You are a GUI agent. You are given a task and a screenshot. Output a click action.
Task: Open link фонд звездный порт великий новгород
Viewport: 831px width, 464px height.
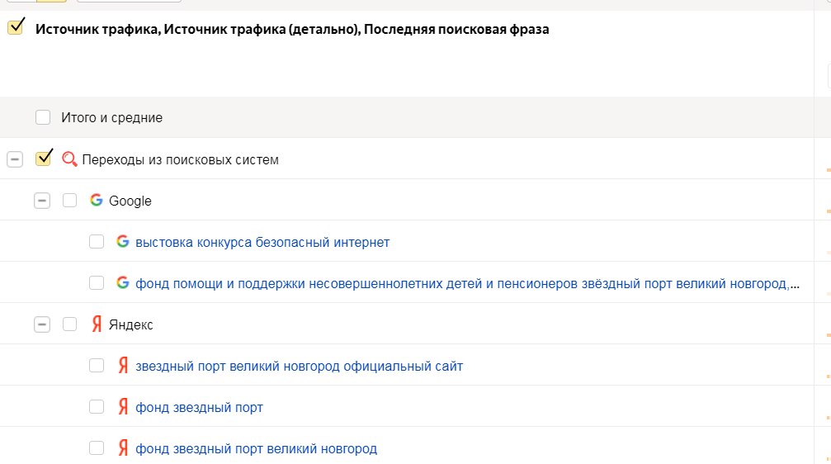(x=256, y=449)
